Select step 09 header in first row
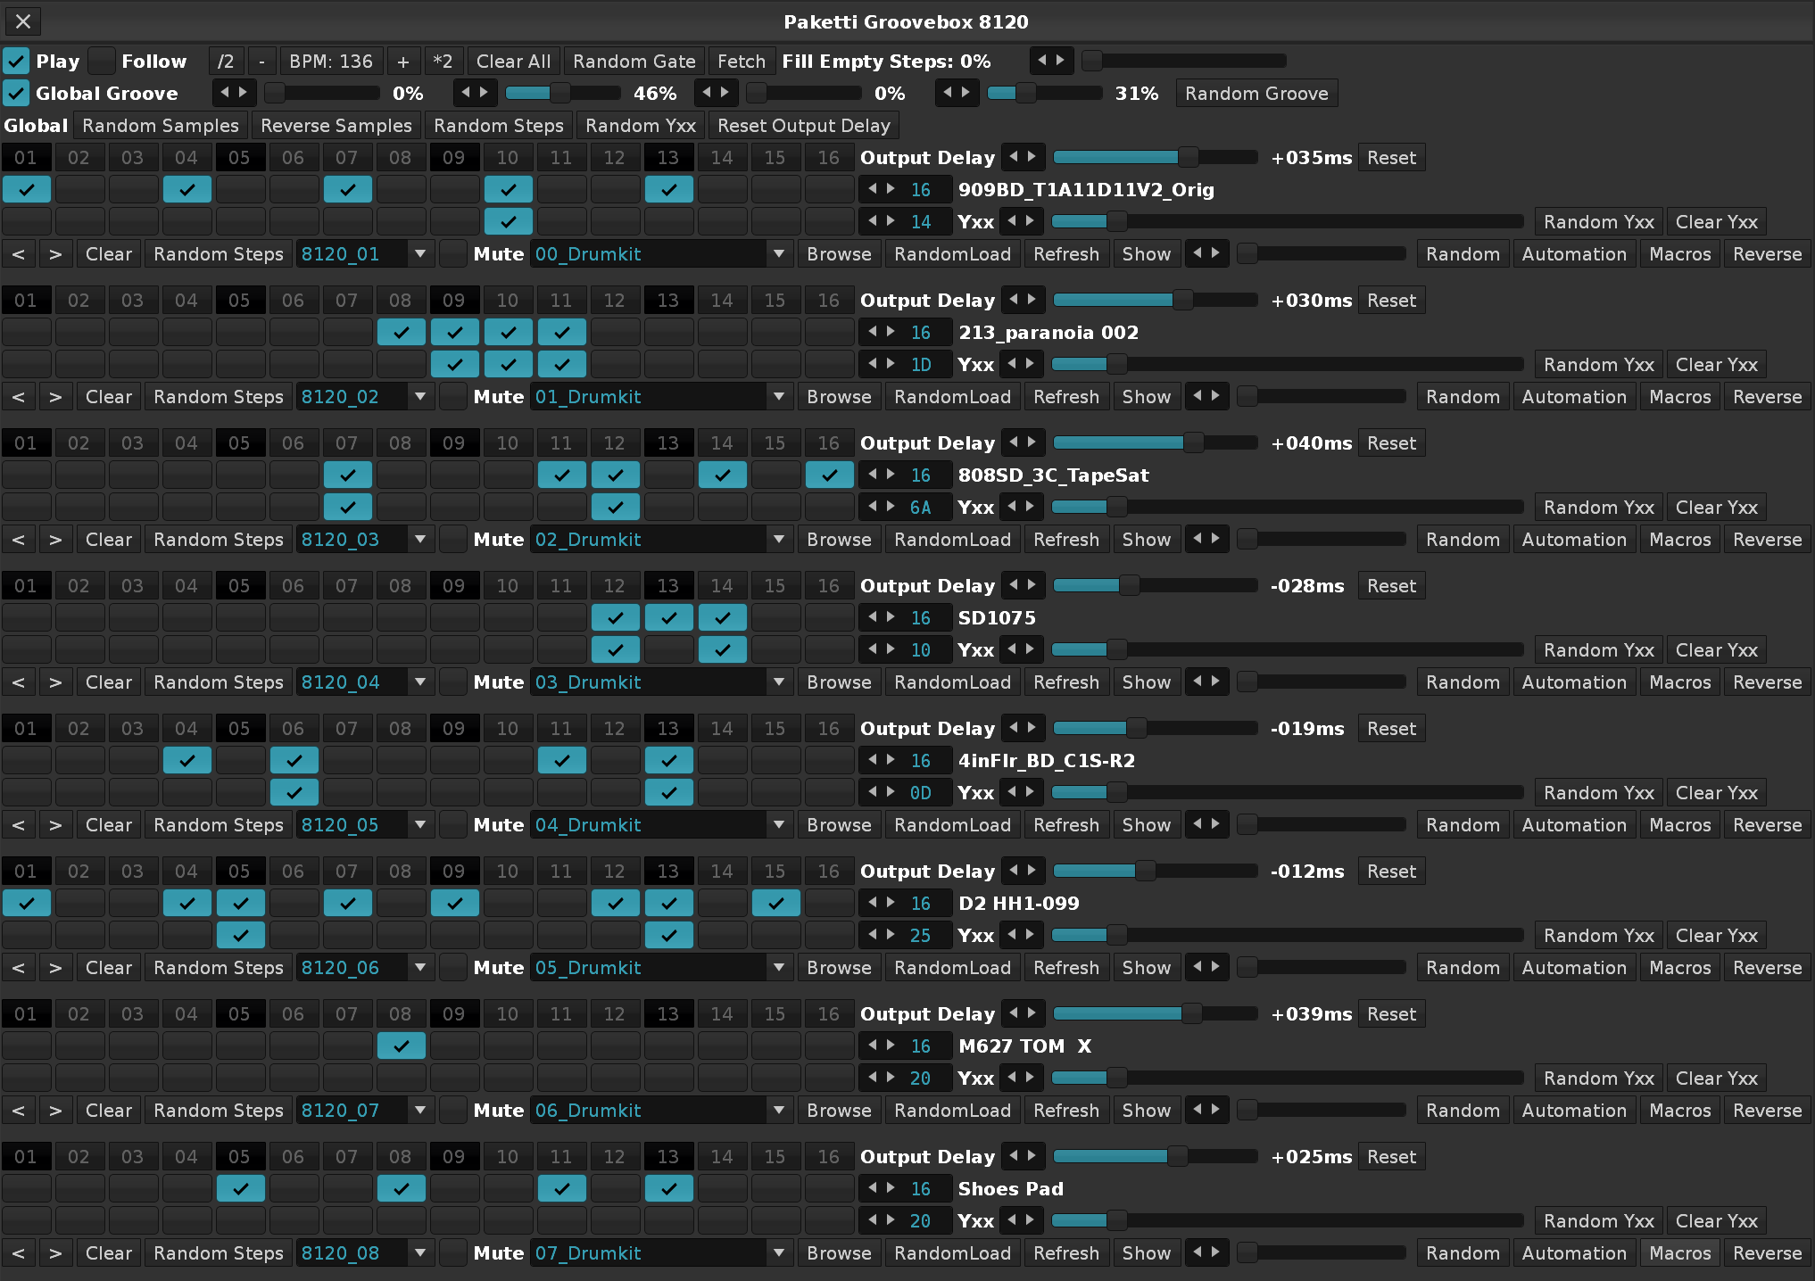This screenshot has height=1281, width=1815. click(453, 158)
